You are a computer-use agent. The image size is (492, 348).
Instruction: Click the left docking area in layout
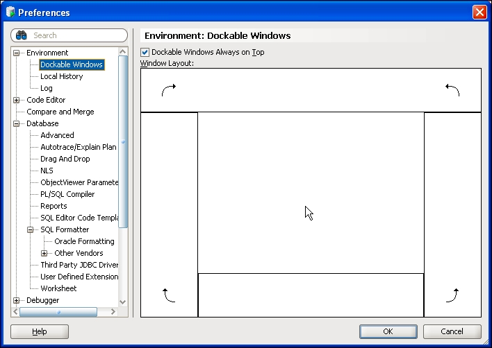pyautogui.click(x=169, y=215)
